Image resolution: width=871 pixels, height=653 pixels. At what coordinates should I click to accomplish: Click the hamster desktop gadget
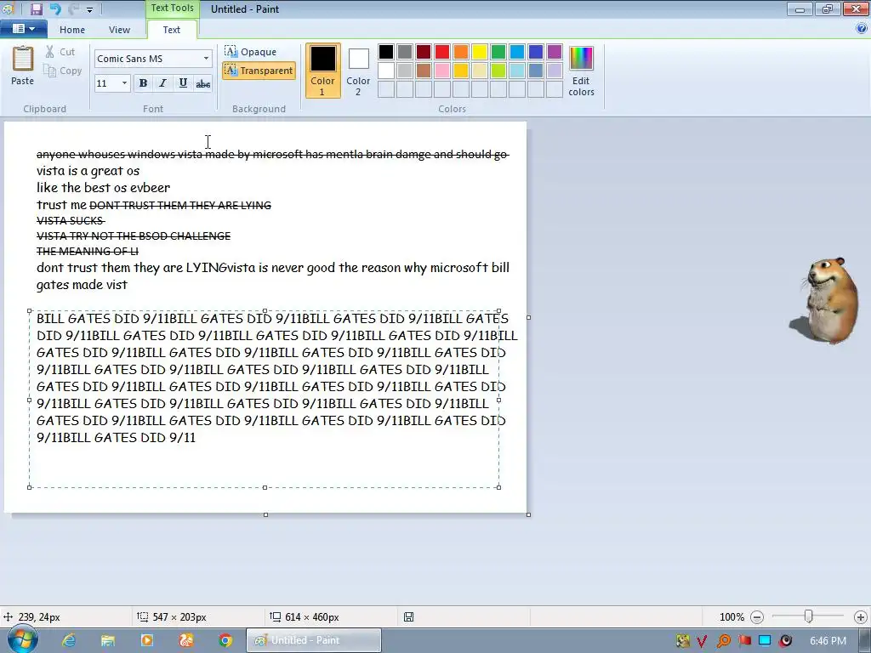(824, 300)
